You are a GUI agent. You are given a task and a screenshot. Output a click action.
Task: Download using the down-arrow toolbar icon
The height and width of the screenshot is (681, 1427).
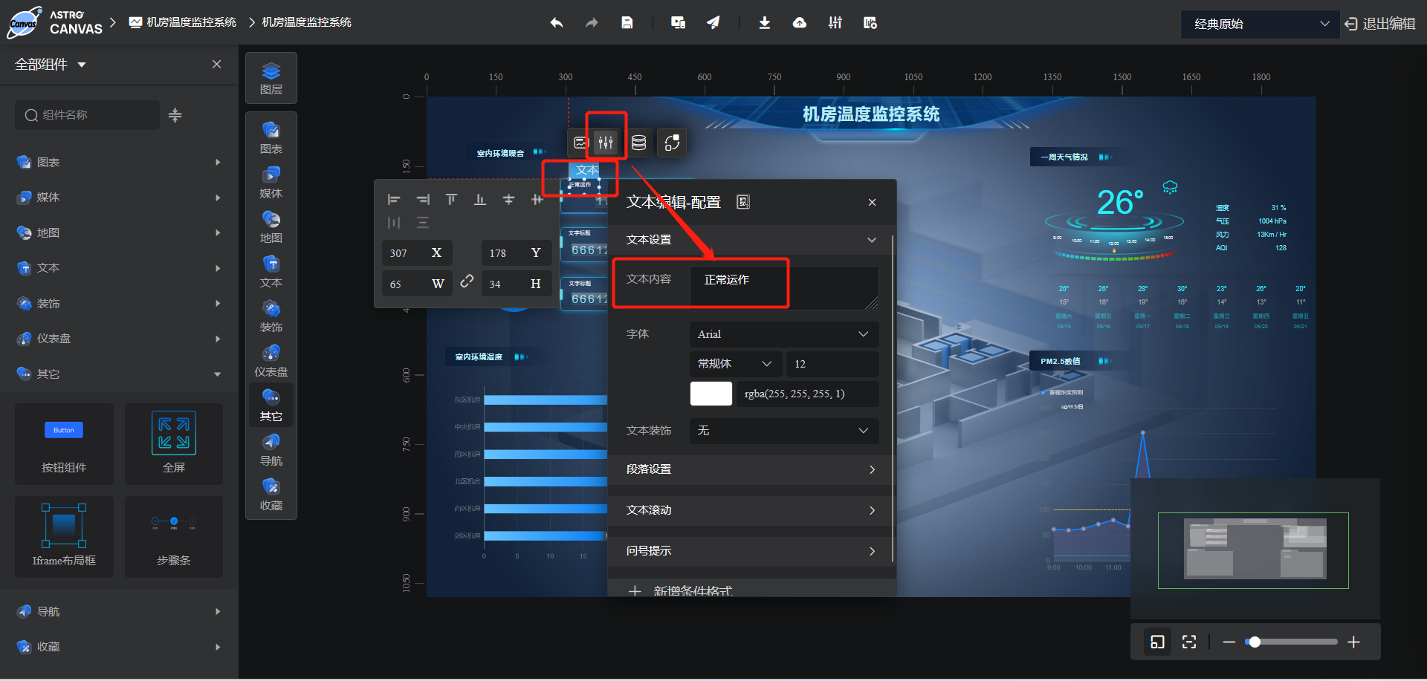pos(764,23)
